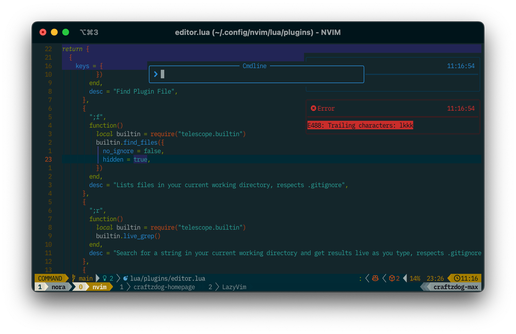Click the COMMAND mode indicator

tap(49, 278)
